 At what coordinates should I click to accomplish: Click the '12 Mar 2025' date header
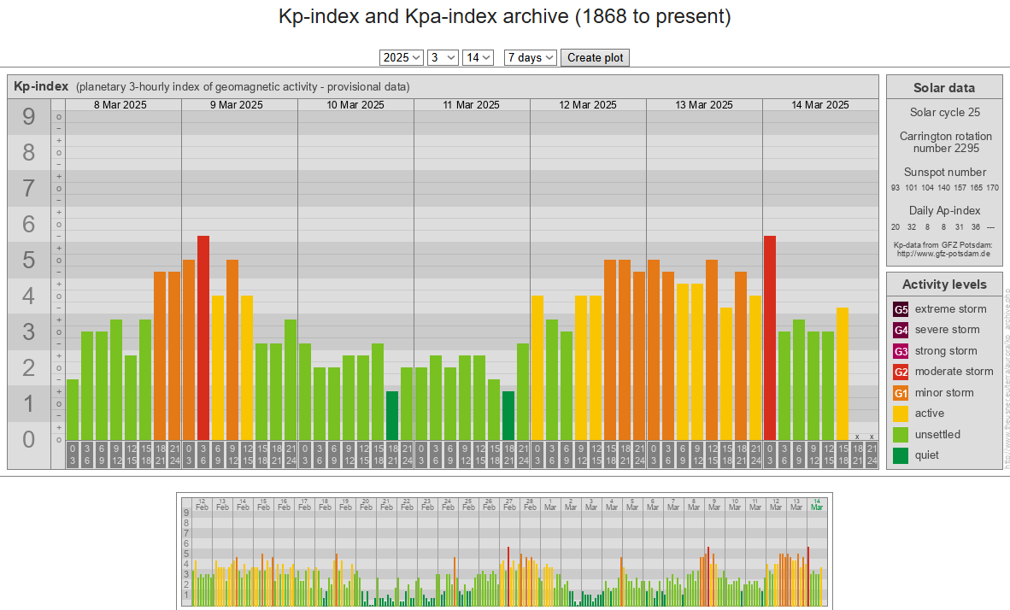coord(588,105)
